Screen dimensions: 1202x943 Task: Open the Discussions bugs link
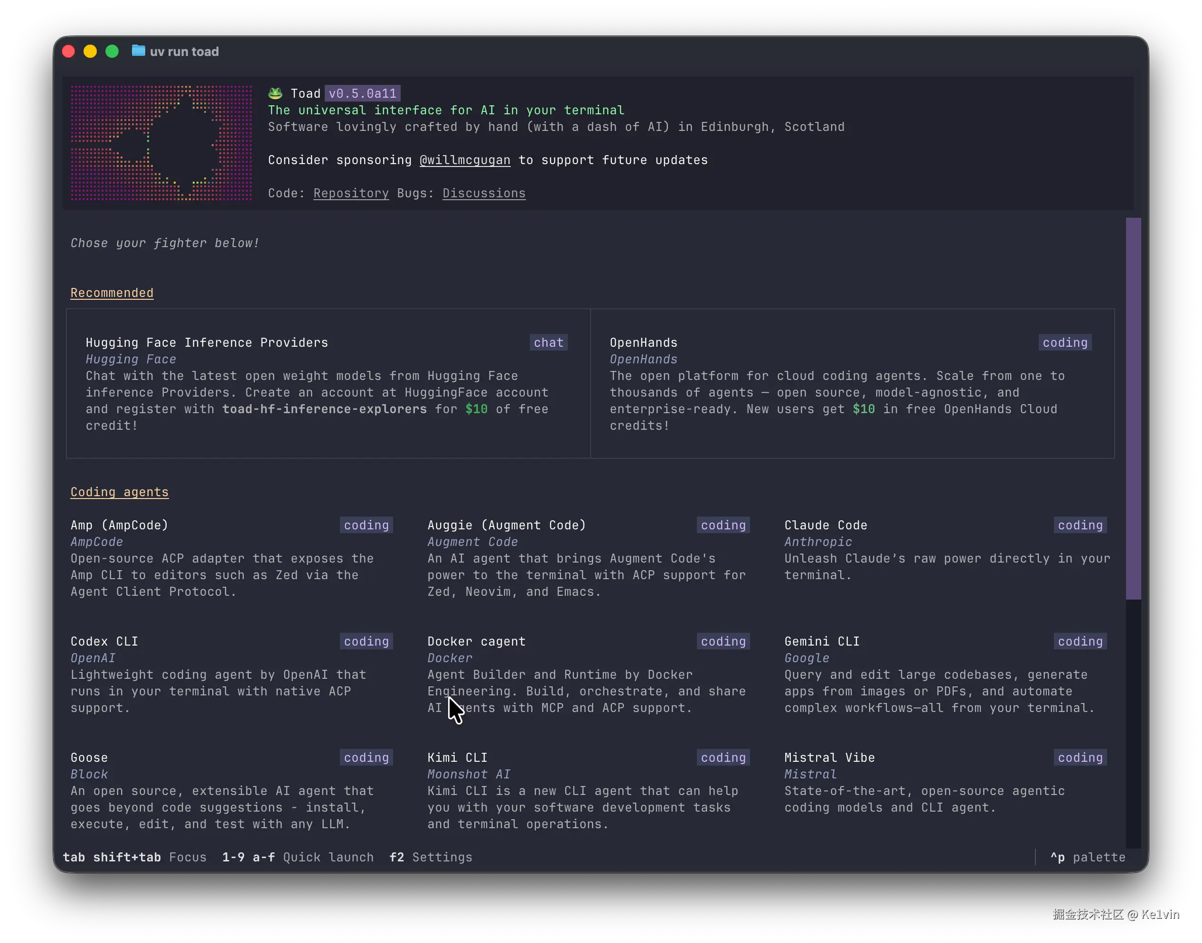click(x=484, y=193)
